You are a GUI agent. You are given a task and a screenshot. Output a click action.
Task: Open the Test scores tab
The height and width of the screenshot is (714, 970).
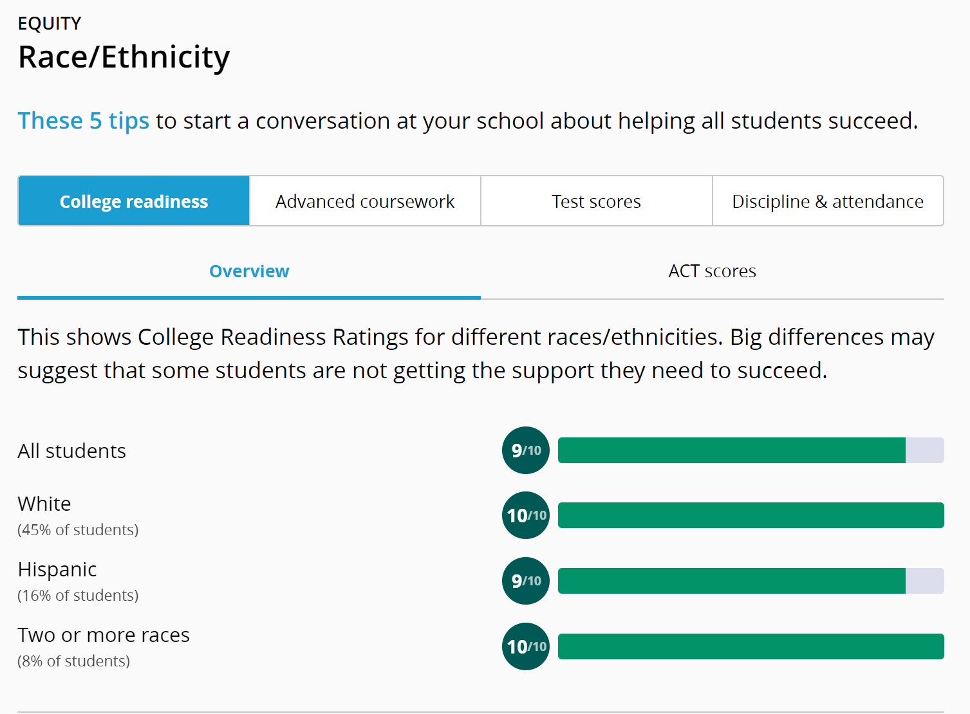click(596, 201)
